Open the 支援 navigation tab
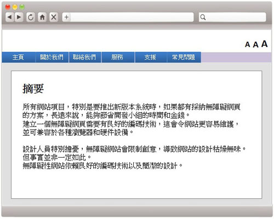 [x=151, y=57]
